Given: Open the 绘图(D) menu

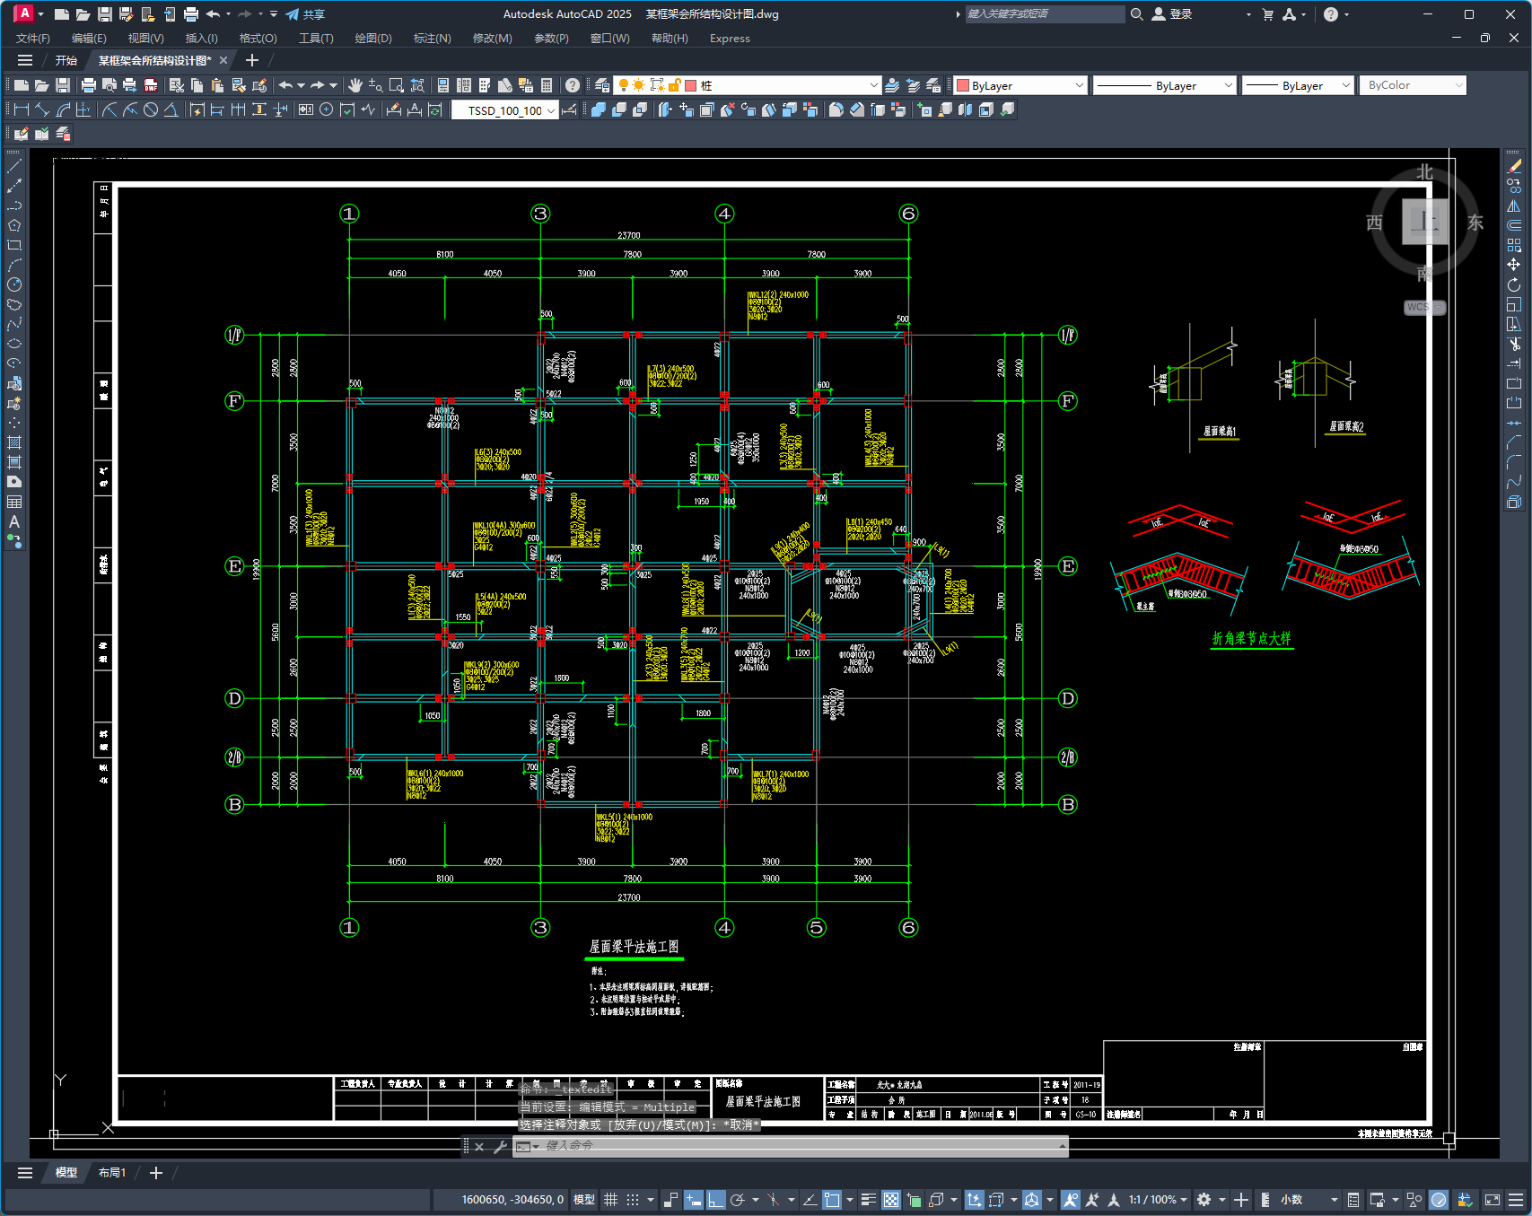Looking at the screenshot, I should click(x=373, y=39).
